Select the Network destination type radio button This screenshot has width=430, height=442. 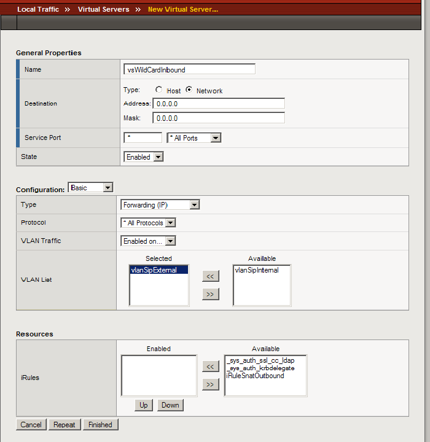pos(189,90)
